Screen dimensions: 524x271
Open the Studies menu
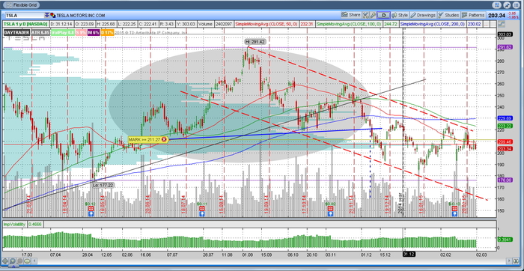[448, 15]
